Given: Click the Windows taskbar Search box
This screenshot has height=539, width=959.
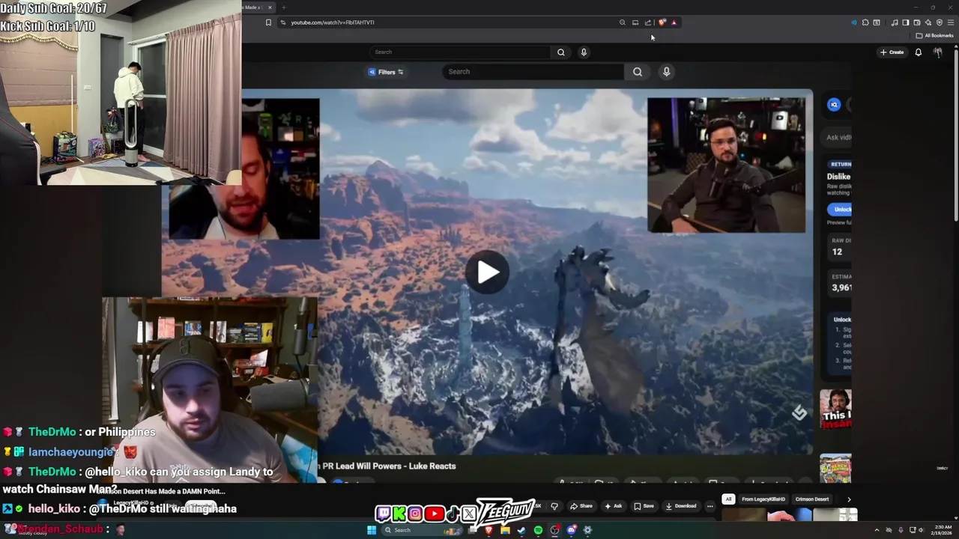Looking at the screenshot, I should point(421,530).
